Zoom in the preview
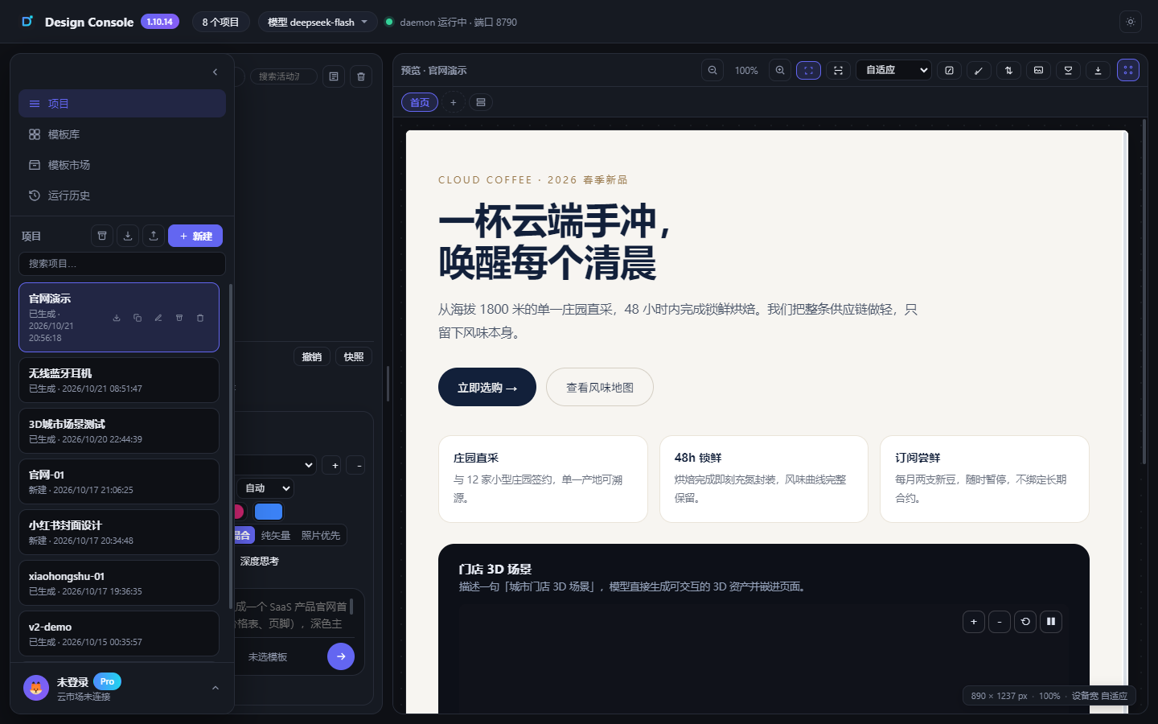This screenshot has height=724, width=1158. click(780, 71)
